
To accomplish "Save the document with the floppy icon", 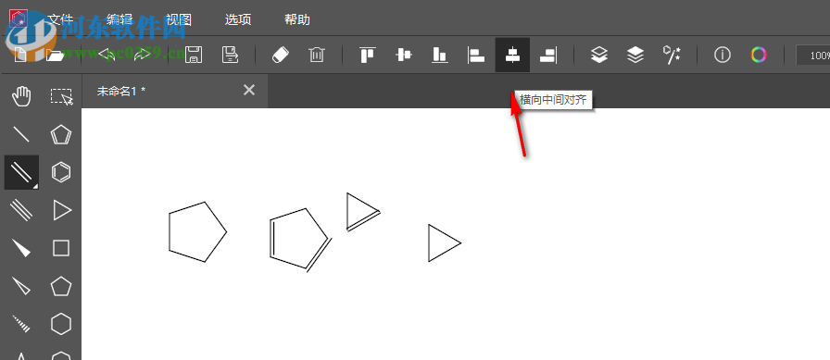I will pyautogui.click(x=194, y=55).
